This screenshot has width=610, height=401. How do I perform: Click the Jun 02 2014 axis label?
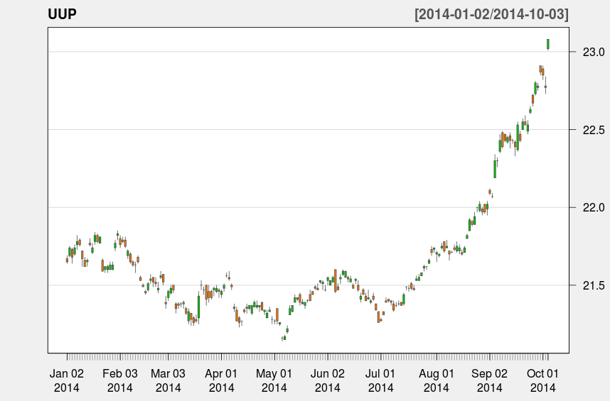coord(327,380)
